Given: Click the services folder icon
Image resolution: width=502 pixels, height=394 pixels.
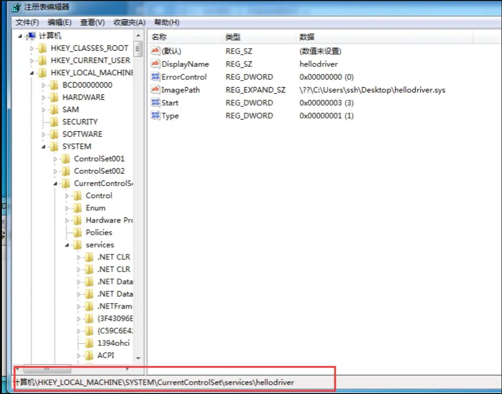Looking at the screenshot, I should 77,245.
